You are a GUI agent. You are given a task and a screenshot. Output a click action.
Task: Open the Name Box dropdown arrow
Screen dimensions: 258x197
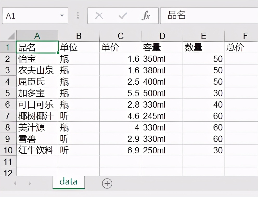62,16
